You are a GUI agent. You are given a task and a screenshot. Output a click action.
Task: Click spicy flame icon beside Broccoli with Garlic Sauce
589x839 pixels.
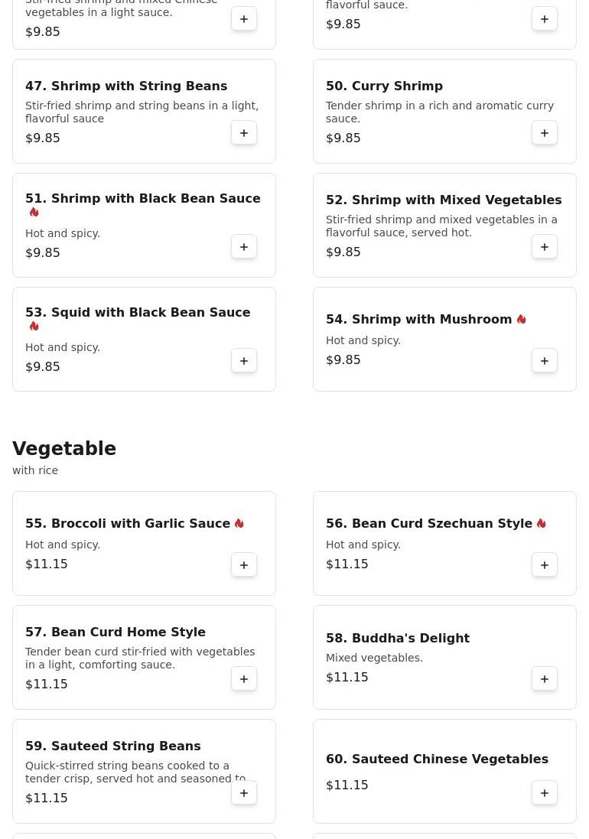[239, 523]
